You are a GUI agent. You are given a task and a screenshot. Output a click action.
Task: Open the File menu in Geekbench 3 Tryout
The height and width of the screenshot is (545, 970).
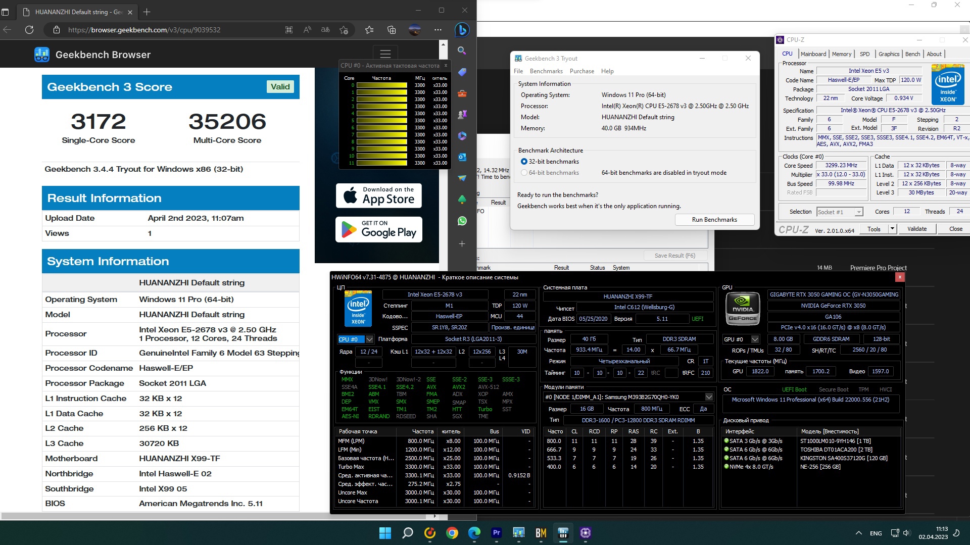(x=518, y=71)
